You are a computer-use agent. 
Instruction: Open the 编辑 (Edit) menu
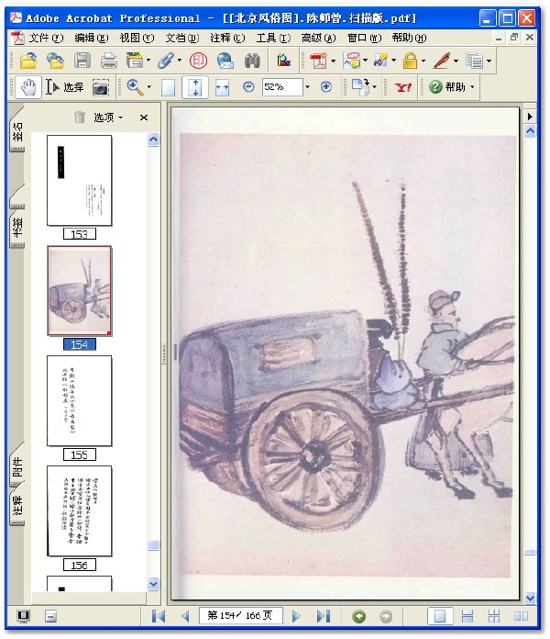(91, 38)
